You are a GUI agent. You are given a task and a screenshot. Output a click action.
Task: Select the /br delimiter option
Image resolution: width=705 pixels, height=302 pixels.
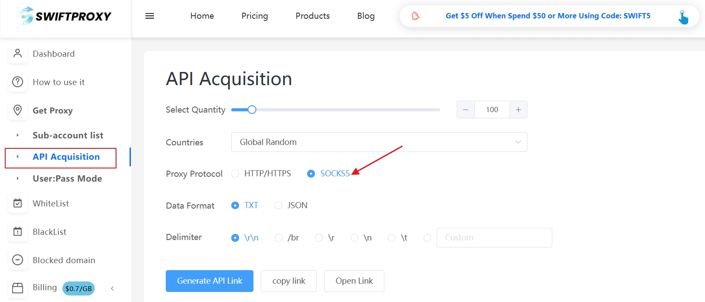pos(278,238)
